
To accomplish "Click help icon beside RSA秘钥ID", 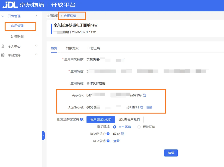I will pyautogui.click(x=108, y=134).
